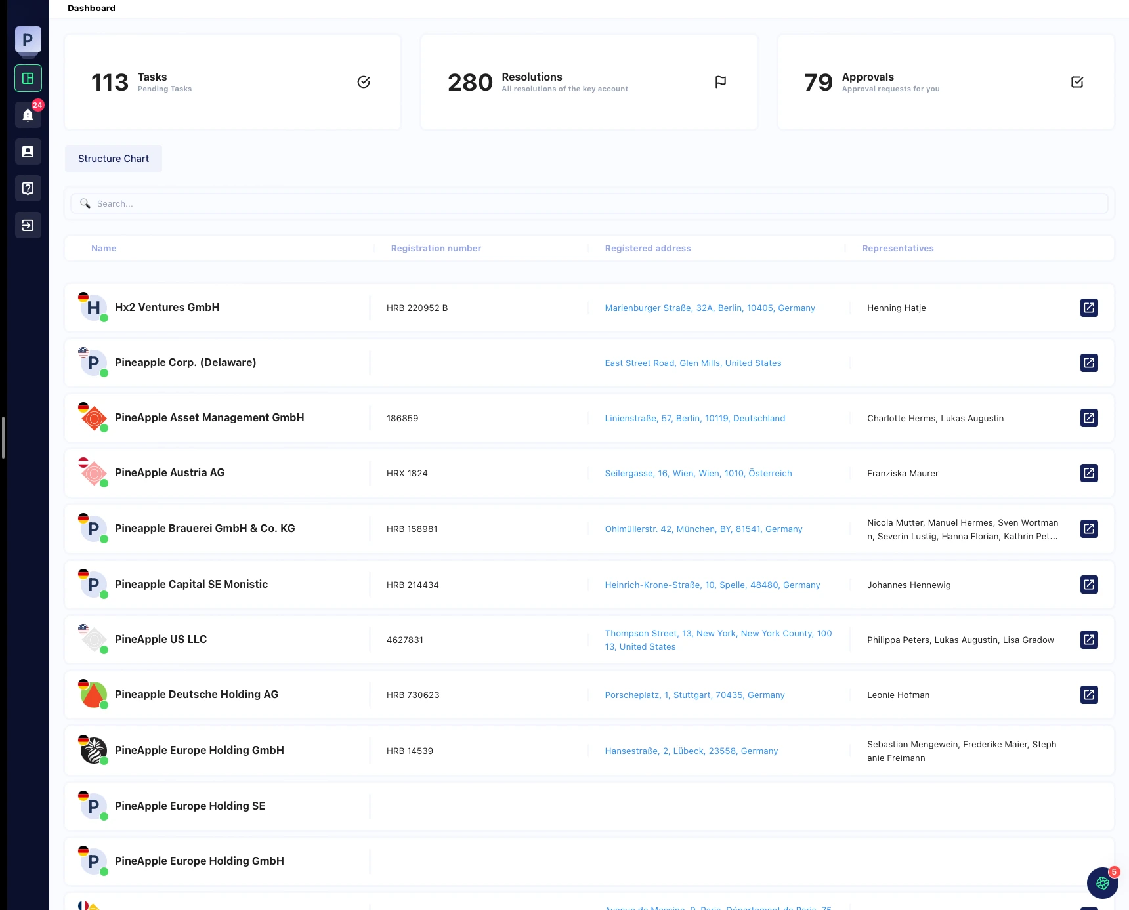The width and height of the screenshot is (1129, 910).
Task: Open Ohlmüllerstr. 42 München address link
Action: (704, 529)
